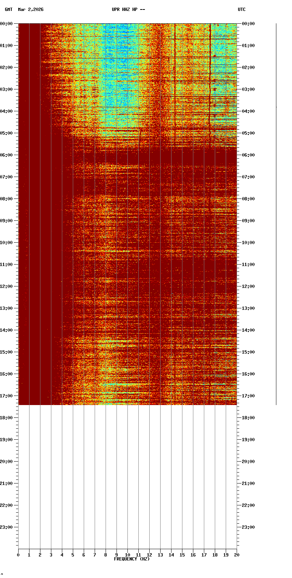Image resolution: width=292 pixels, height=578 pixels.
Task: Click the 03:00 label on the left axis
Action: [6, 89]
